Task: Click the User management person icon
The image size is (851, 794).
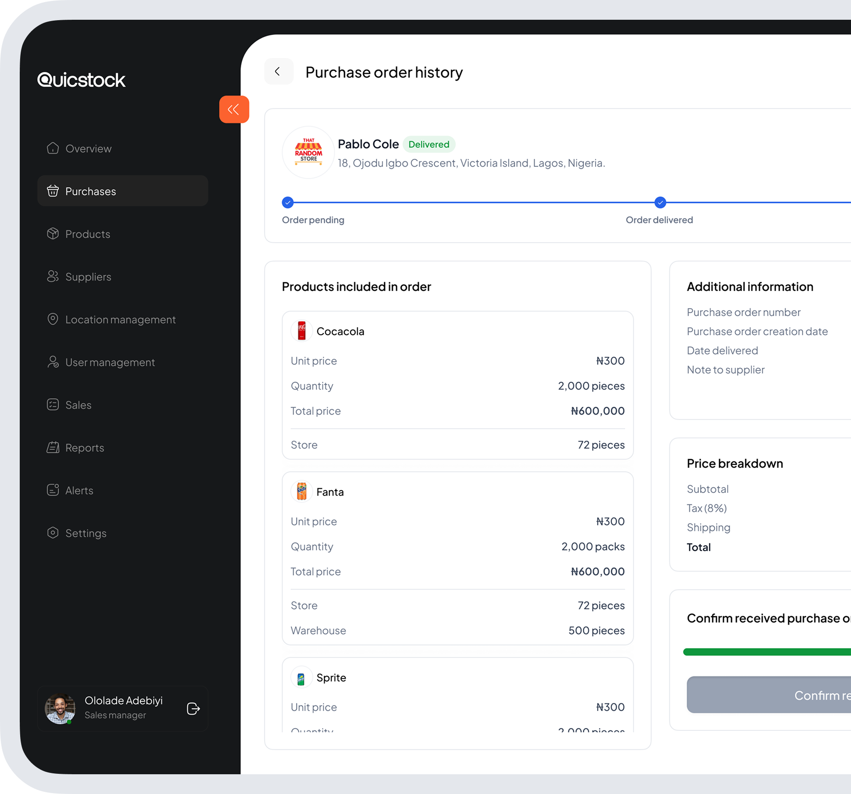Action: [53, 362]
